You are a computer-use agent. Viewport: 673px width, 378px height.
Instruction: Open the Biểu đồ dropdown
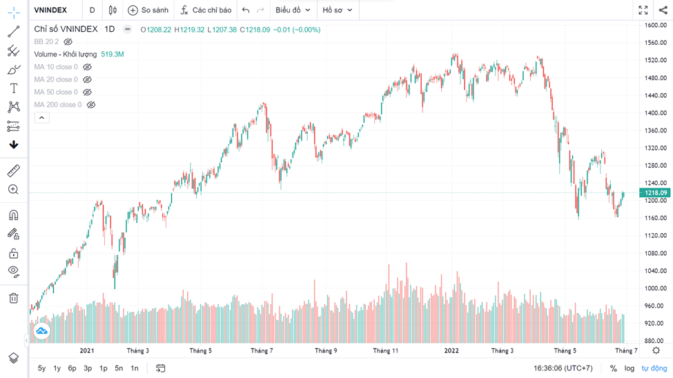[292, 10]
